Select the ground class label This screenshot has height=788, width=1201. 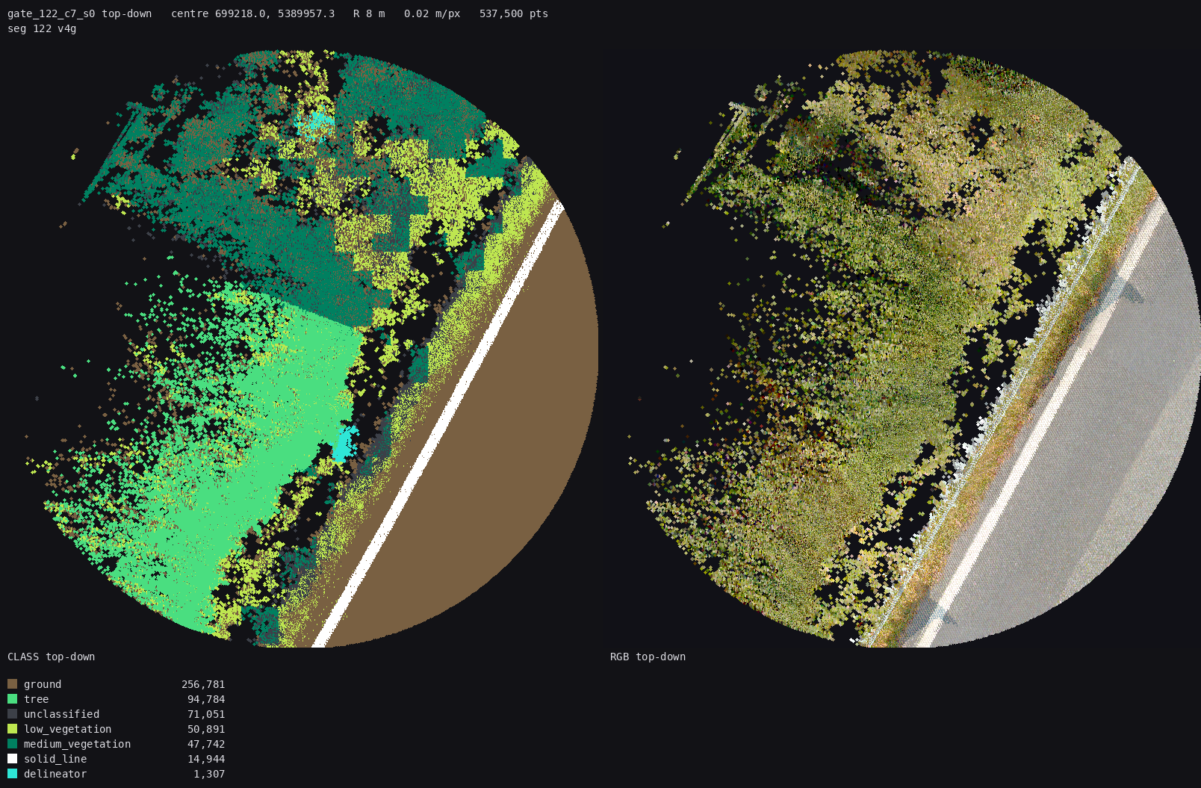[43, 684]
